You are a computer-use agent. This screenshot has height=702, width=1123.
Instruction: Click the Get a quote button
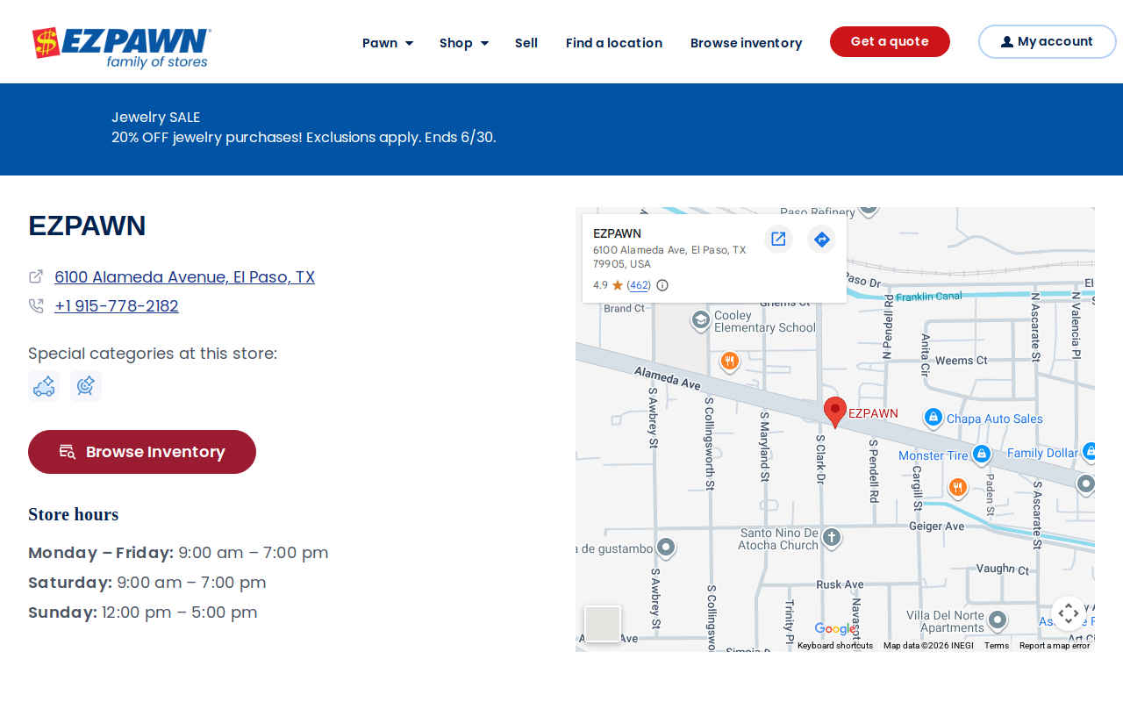pos(890,41)
